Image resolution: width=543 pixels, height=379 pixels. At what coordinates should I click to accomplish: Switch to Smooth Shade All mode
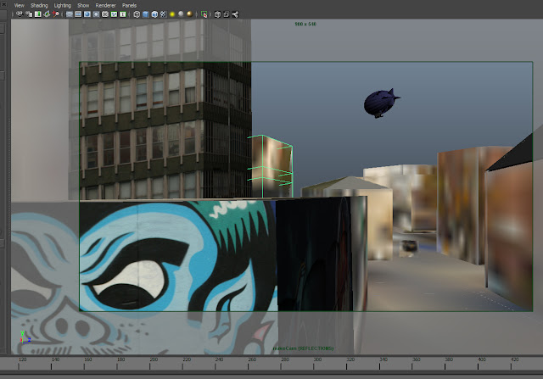tap(145, 14)
